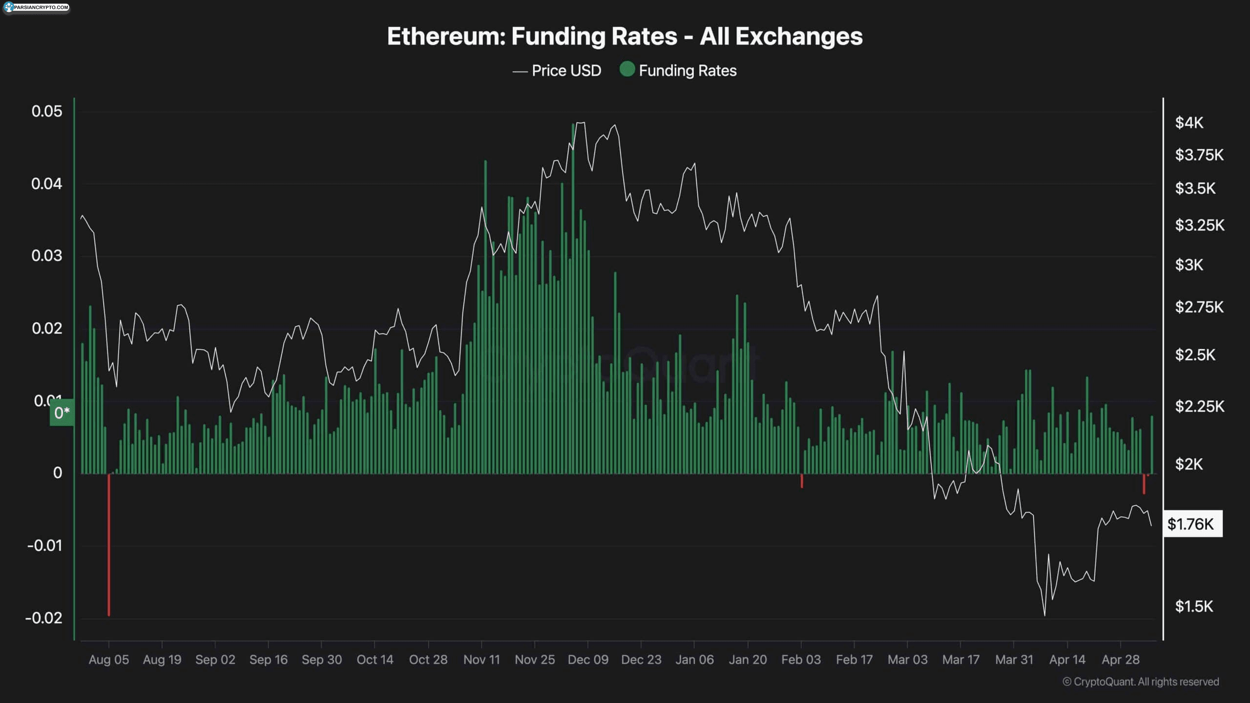Click the $4K price axis label
1250x703 pixels.
pyautogui.click(x=1189, y=123)
